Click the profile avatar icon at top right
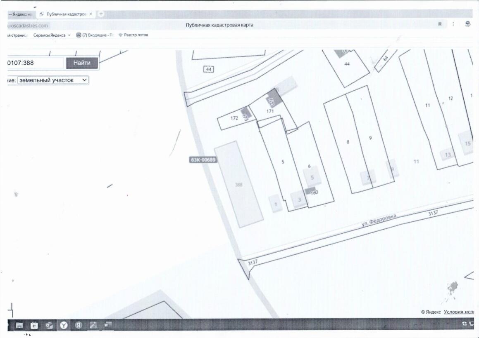 [x=467, y=24]
